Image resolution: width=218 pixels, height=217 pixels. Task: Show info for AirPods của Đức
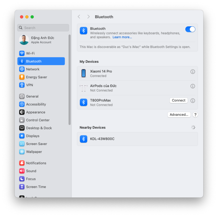[193, 86]
